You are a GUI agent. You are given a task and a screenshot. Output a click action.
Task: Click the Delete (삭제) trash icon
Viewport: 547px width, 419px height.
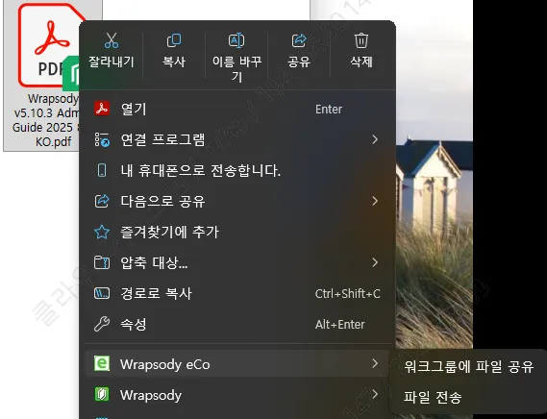click(x=361, y=40)
